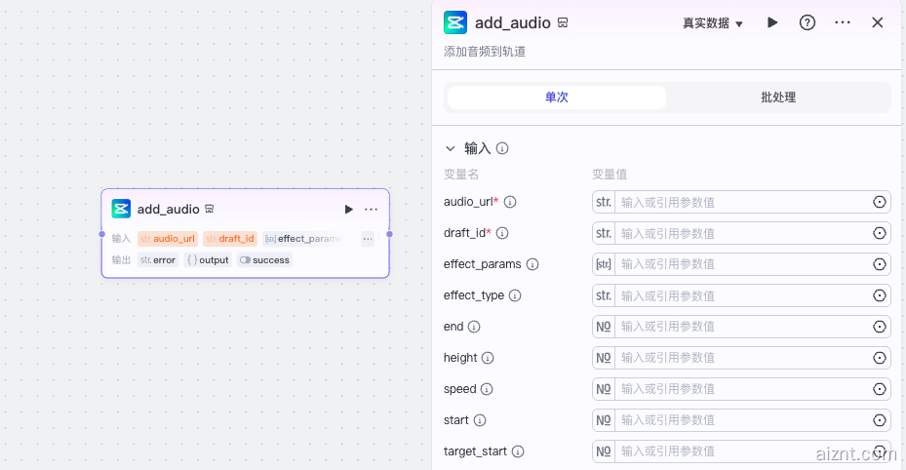Close the add_audio settings panel
The image size is (906, 470).
tap(877, 22)
